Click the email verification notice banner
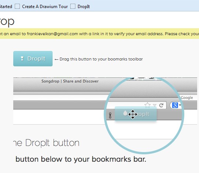The image size is (199, 173). 99,34
